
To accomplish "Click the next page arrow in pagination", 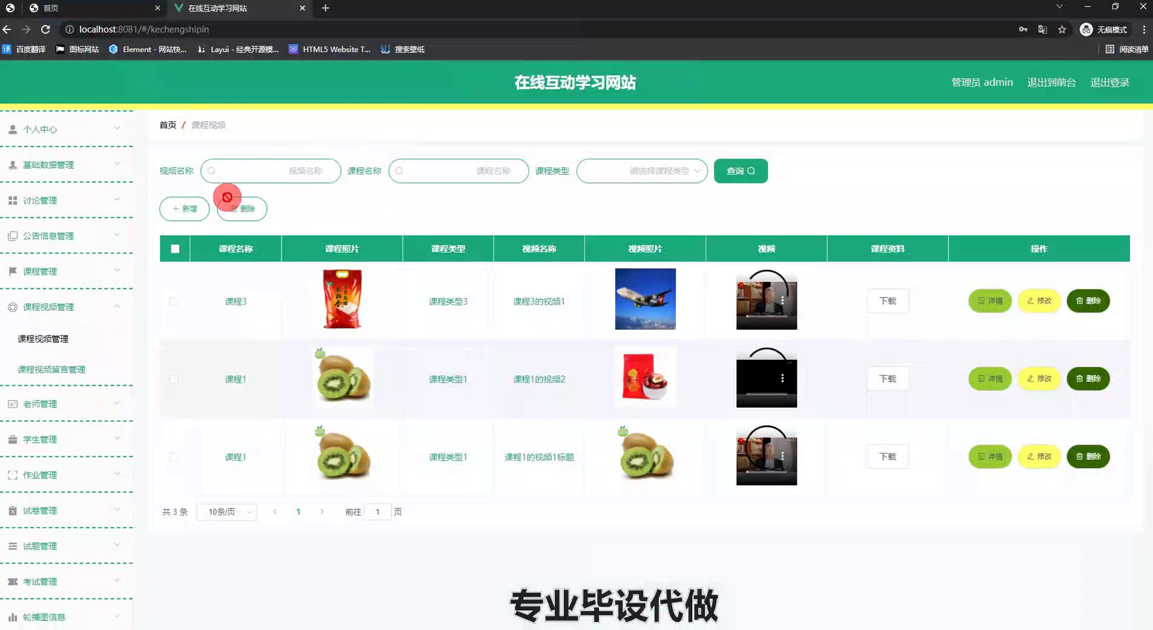I will coord(322,512).
